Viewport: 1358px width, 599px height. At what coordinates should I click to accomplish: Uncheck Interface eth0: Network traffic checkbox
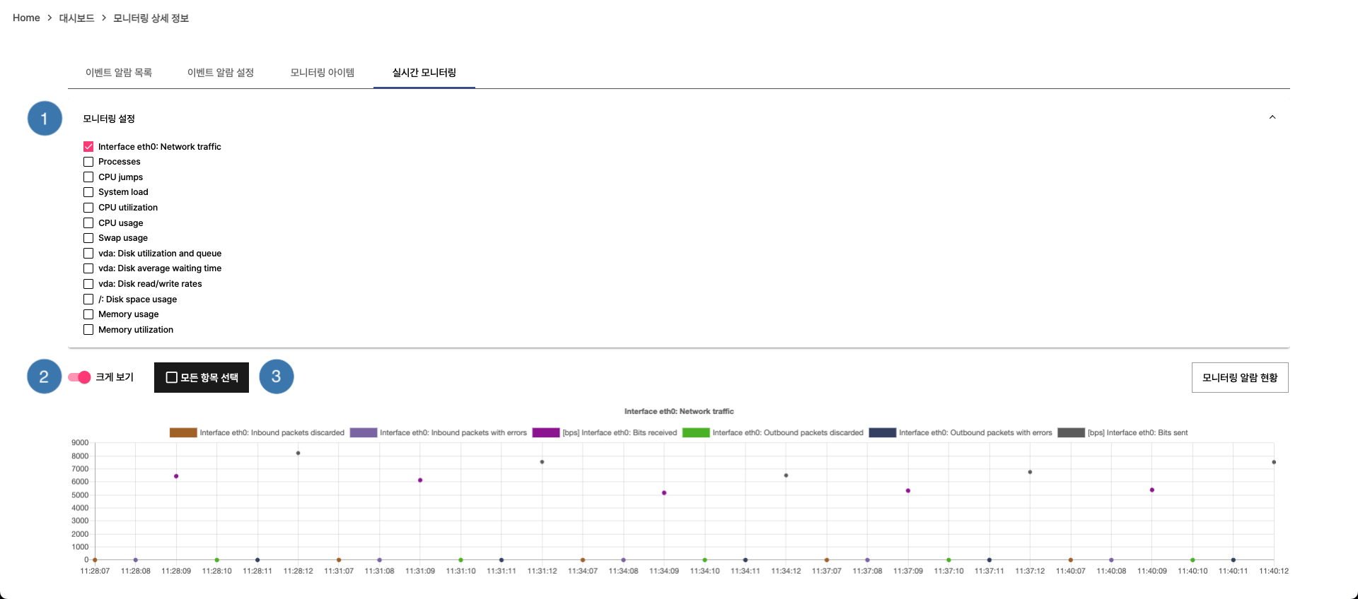[88, 147]
